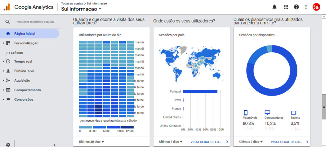Click the United States country label
The height and width of the screenshot is (147, 326).
pyautogui.click(x=172, y=117)
